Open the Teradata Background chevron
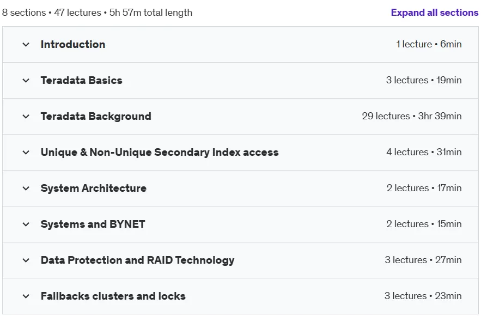 point(26,116)
